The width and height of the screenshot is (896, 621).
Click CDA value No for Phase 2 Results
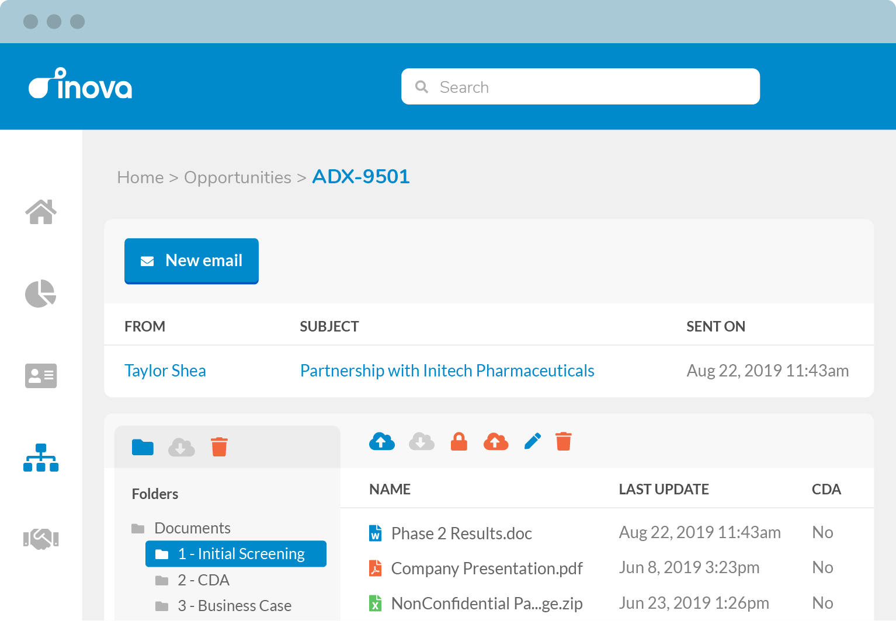click(822, 532)
